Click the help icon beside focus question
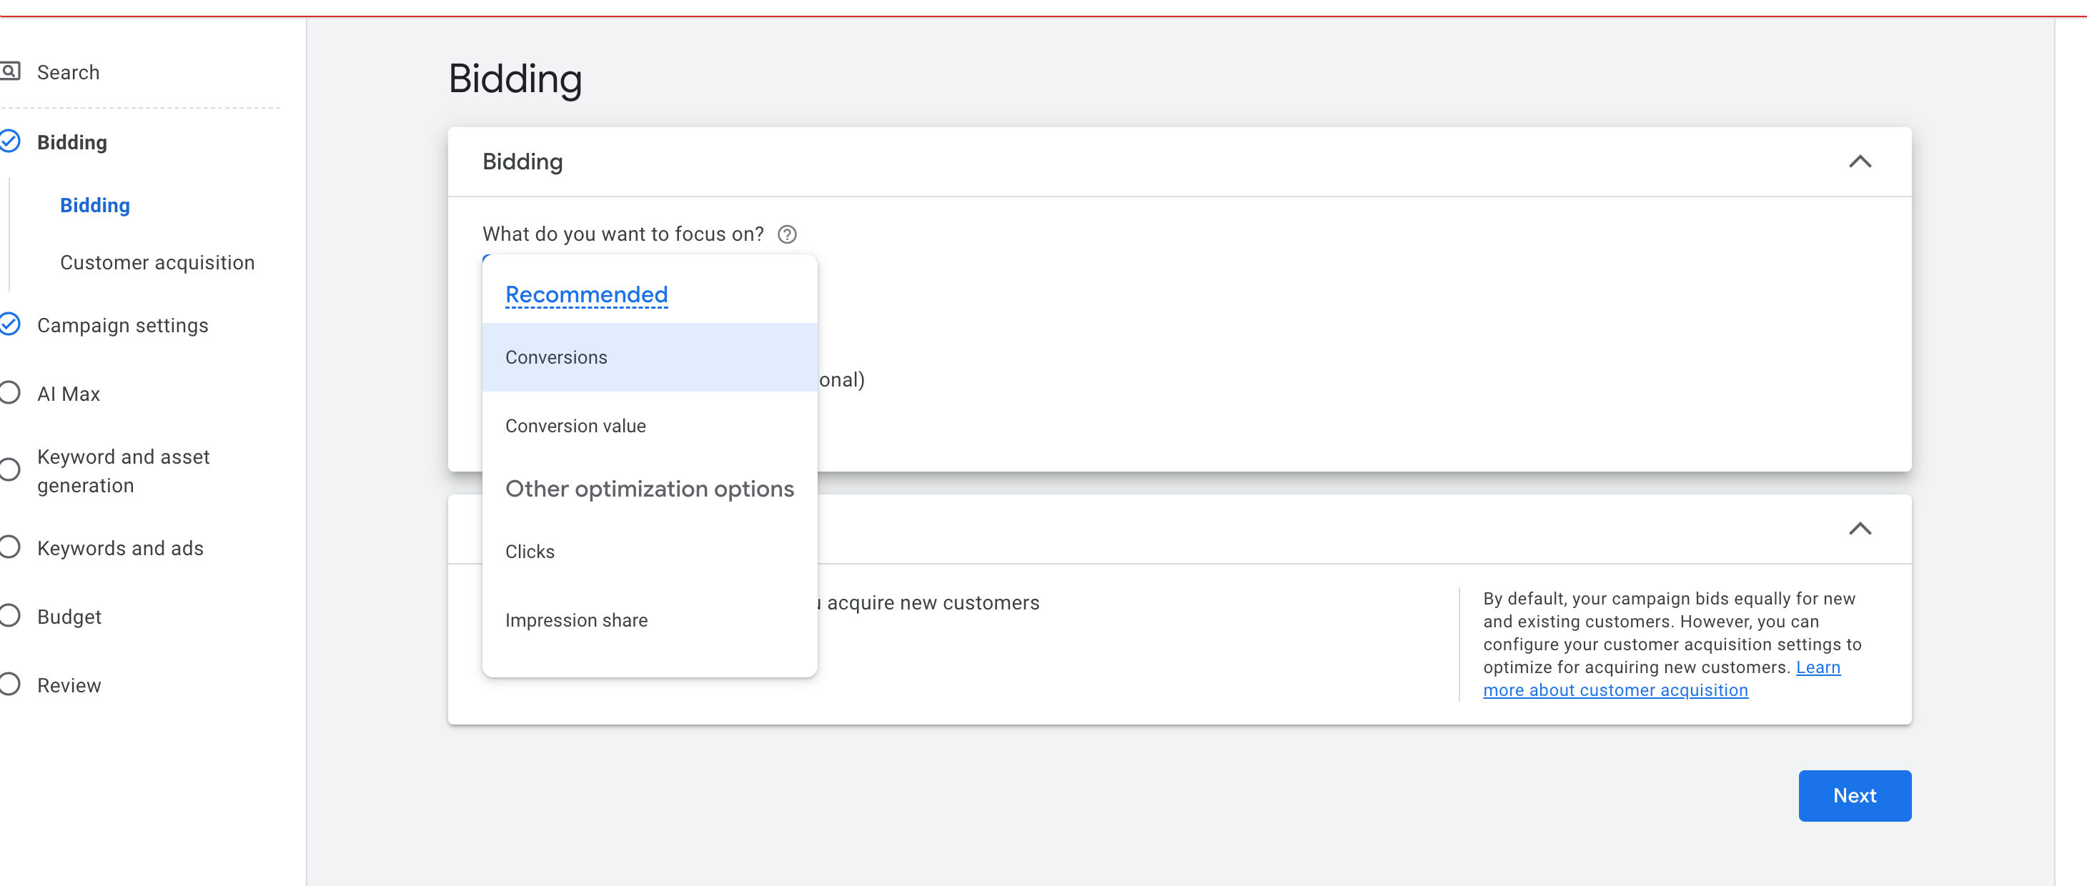This screenshot has height=886, width=2087. [x=787, y=234]
